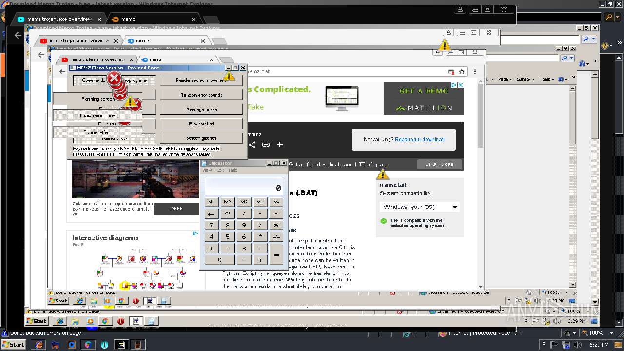Switch to innermost 'memz' Chrome tab
Image resolution: width=624 pixels, height=351 pixels.
pos(178,59)
